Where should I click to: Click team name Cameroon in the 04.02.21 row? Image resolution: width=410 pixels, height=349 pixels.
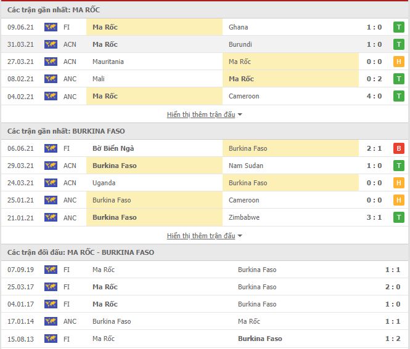click(244, 96)
